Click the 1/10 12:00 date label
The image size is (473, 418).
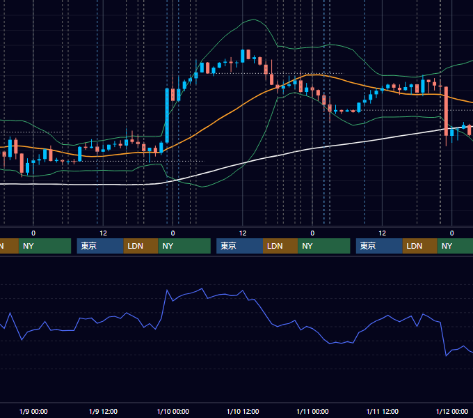[243, 411]
